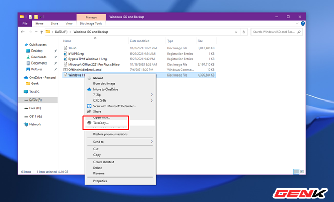Switch to large icons view layout
Screen dimensions: 334x202
pyautogui.click(x=302, y=172)
